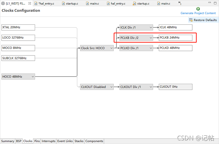Click the MOCO 8MHz field
The image size is (219, 144).
[x=18, y=48]
